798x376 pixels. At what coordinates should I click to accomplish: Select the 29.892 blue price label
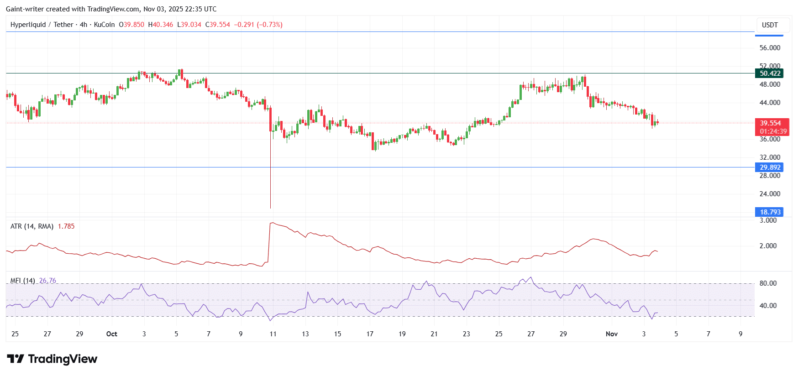pyautogui.click(x=770, y=167)
